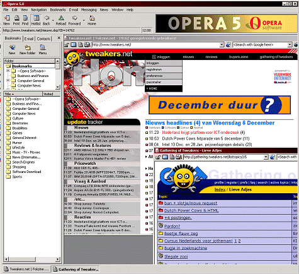Select preferences in the inloggen dropdown
Screen dimensions: 299x274
164,76
